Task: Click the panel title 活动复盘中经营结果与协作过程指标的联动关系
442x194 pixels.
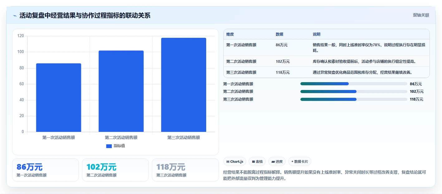Action: click(85, 16)
